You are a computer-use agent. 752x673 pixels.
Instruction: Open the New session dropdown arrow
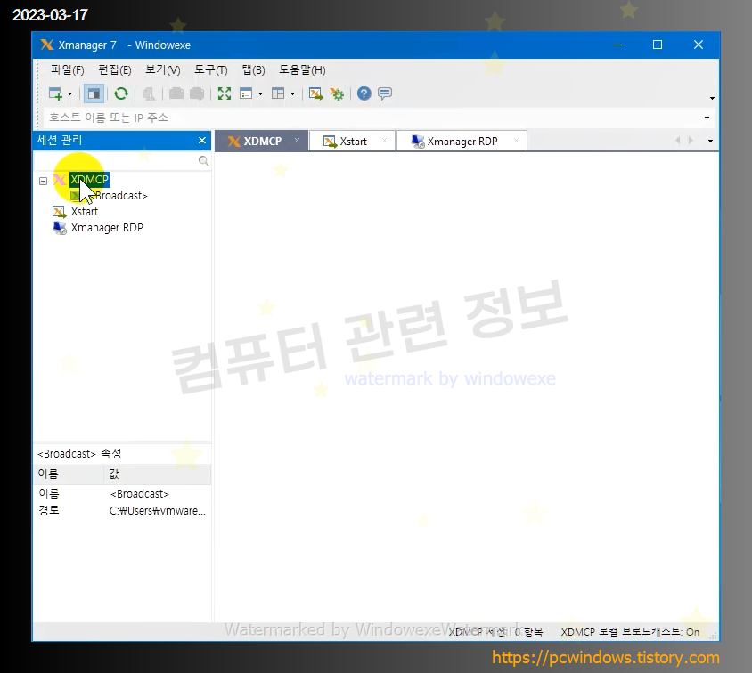70,93
